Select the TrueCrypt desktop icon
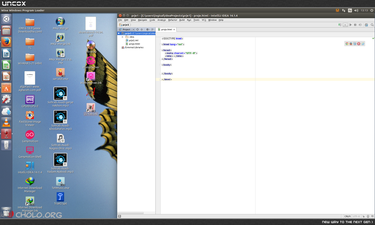 point(61,199)
